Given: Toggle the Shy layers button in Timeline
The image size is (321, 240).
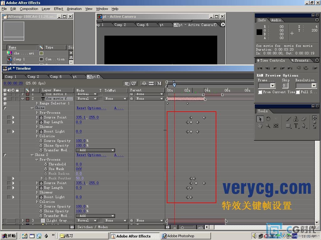Looking at the screenshot, I should point(144,83).
